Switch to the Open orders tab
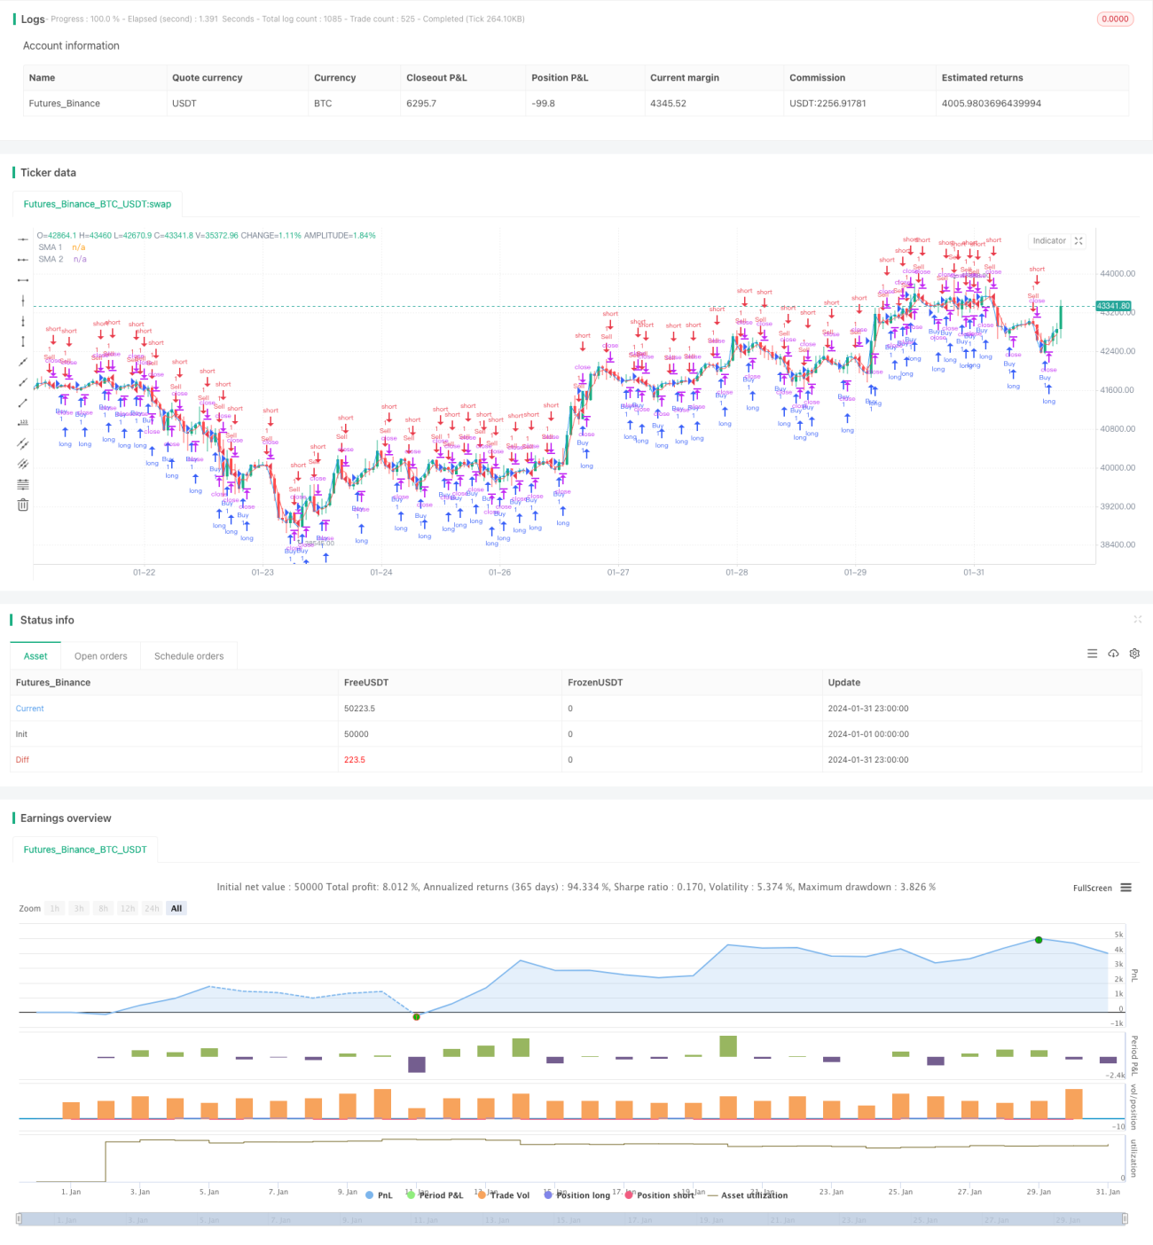Screen dimensions: 1153x1245 coord(100,656)
